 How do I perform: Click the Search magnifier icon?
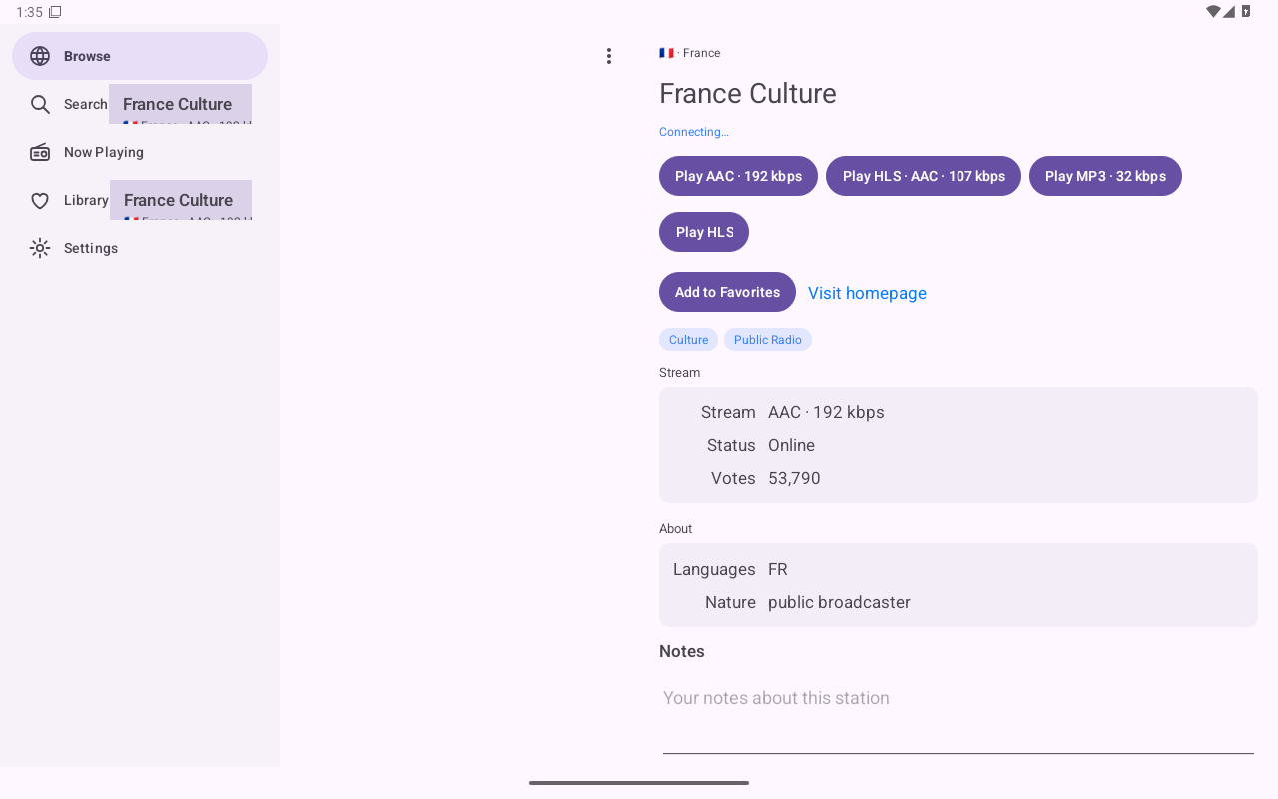(x=40, y=104)
